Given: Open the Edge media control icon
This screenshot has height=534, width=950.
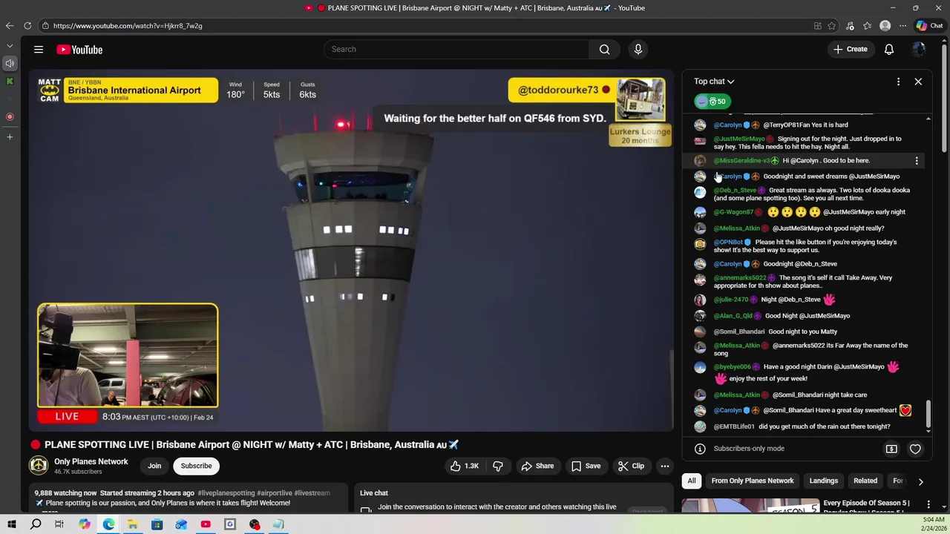Looking at the screenshot, I should pyautogui.click(x=850, y=26).
